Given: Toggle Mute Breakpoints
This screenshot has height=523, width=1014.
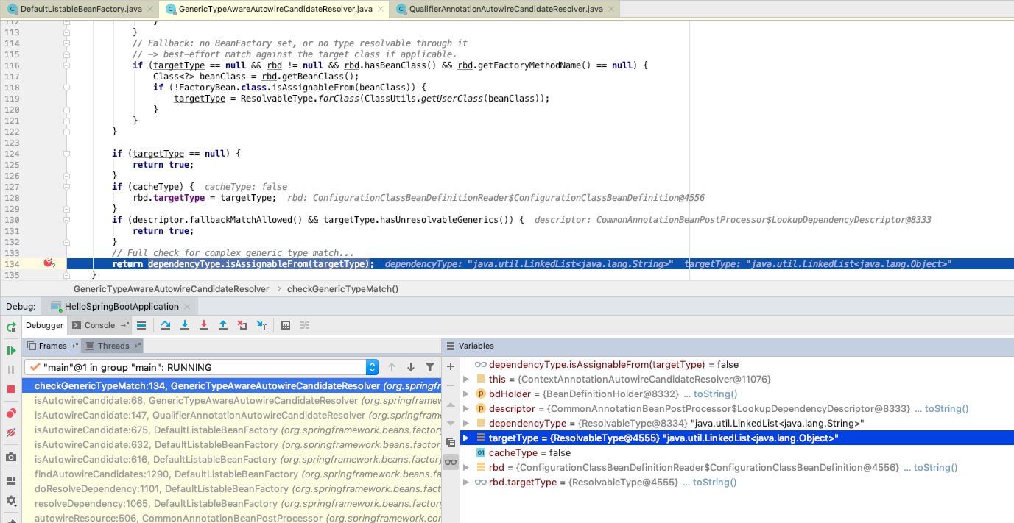Looking at the screenshot, I should coord(10,433).
